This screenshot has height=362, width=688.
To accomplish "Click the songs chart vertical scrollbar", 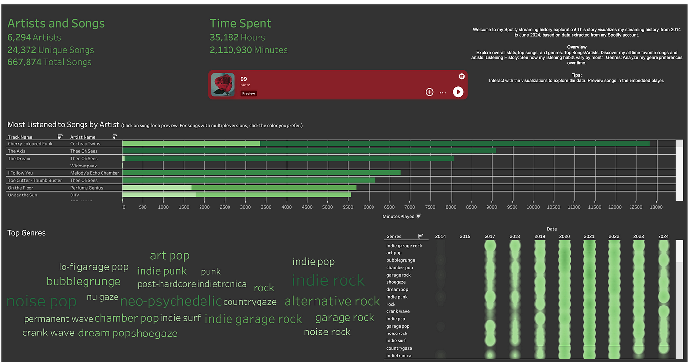I will coord(679,170).
